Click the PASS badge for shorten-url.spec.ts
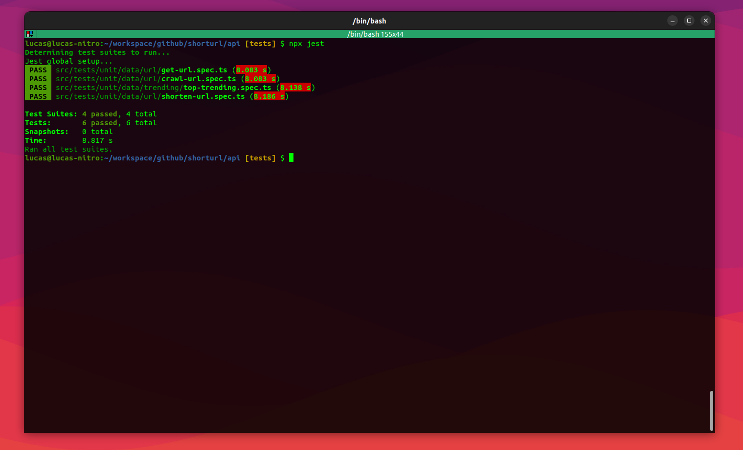 click(x=38, y=96)
